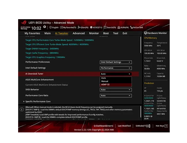
Task: Click the 10:02 clock display
Action: click(36, 28)
